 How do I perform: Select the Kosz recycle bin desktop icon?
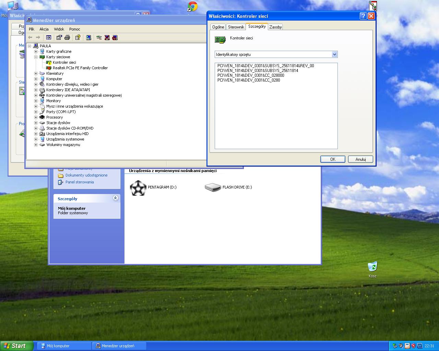(372, 267)
